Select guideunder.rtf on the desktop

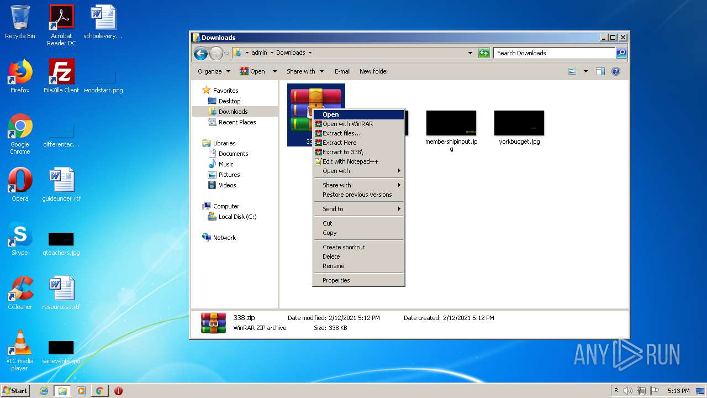coord(61,185)
